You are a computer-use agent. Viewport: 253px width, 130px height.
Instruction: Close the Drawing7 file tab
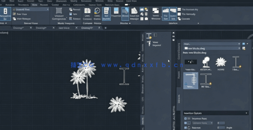point(31,28)
